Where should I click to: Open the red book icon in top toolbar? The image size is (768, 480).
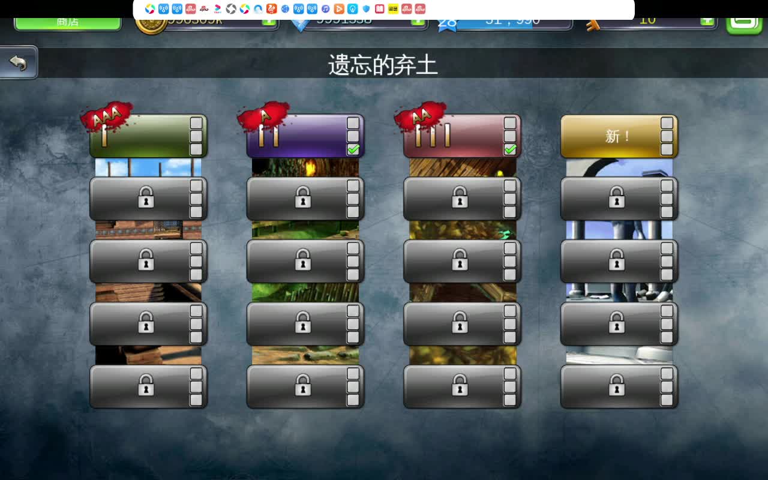tap(380, 9)
